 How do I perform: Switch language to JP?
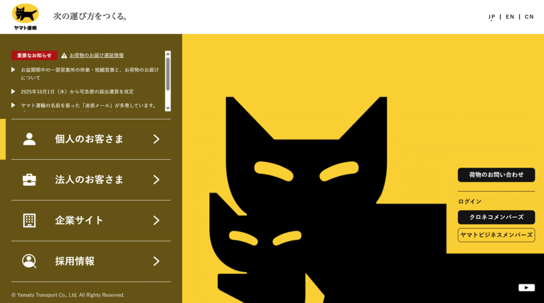pyautogui.click(x=491, y=16)
